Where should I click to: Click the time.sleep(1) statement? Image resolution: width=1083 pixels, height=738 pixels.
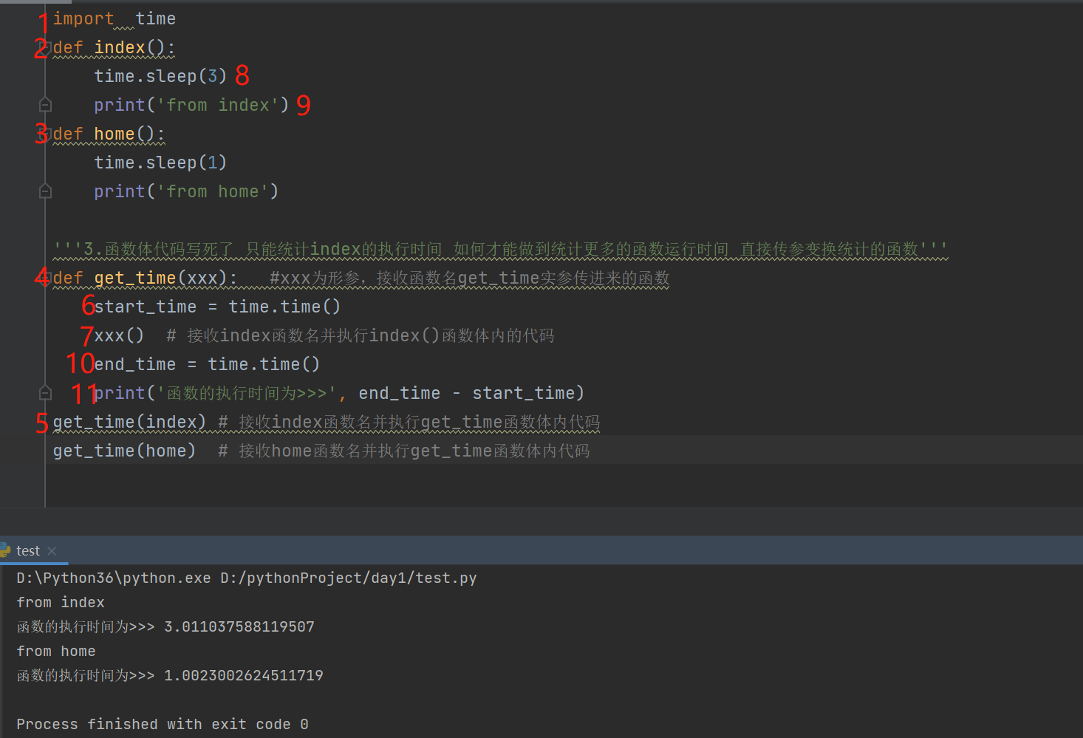160,163
